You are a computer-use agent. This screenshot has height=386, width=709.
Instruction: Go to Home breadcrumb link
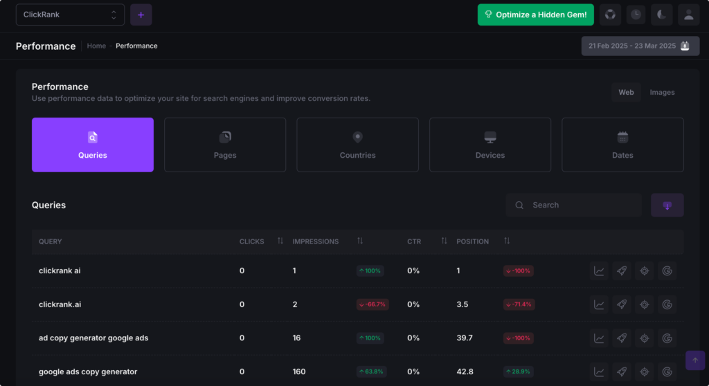96,46
